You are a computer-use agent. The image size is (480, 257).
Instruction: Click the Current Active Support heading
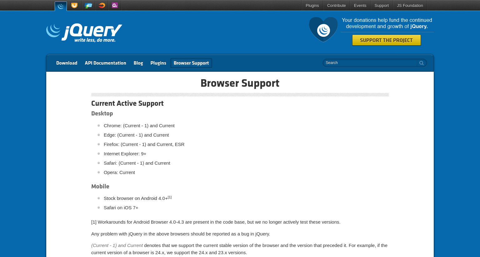tap(127, 103)
